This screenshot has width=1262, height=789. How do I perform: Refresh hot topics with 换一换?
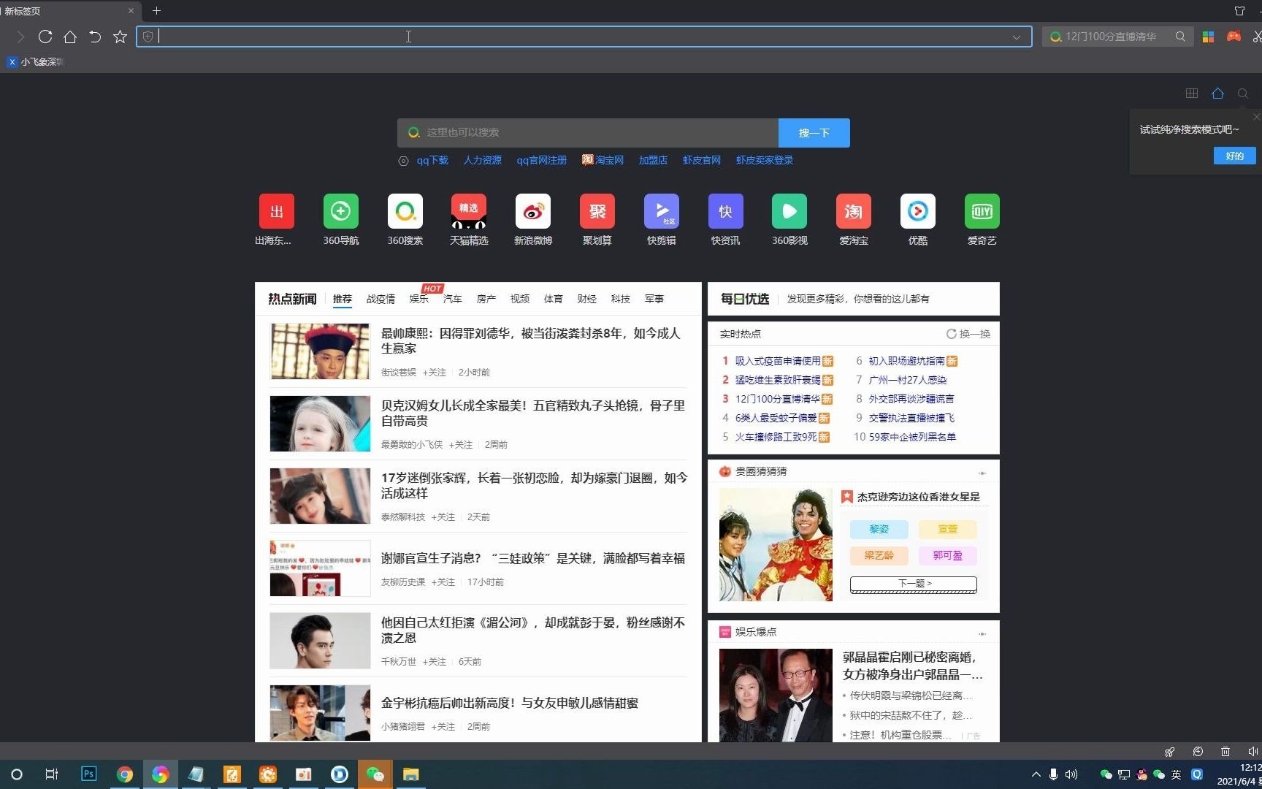click(968, 334)
